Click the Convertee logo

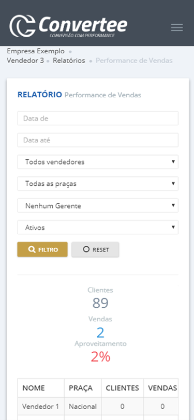(68, 26)
